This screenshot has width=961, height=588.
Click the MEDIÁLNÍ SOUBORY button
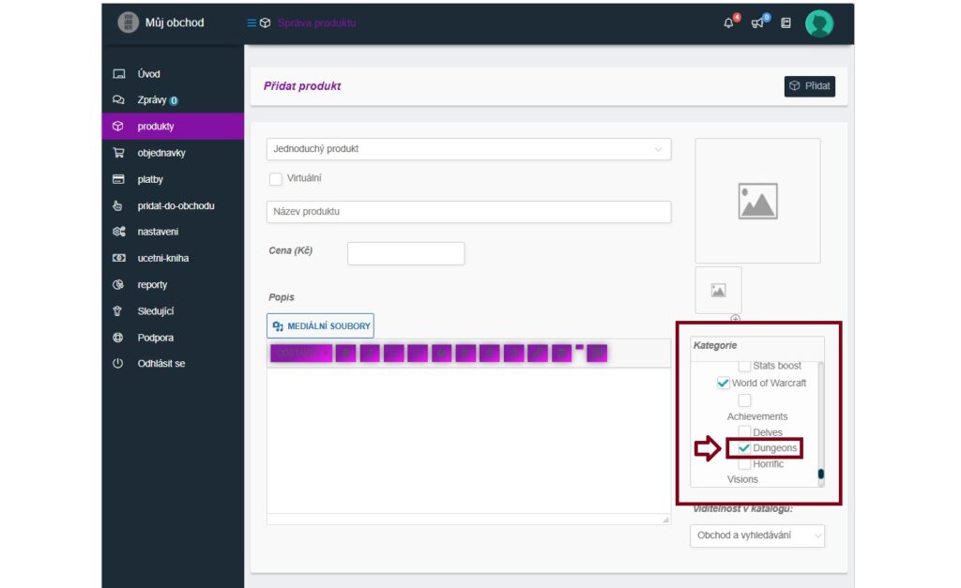click(x=321, y=325)
